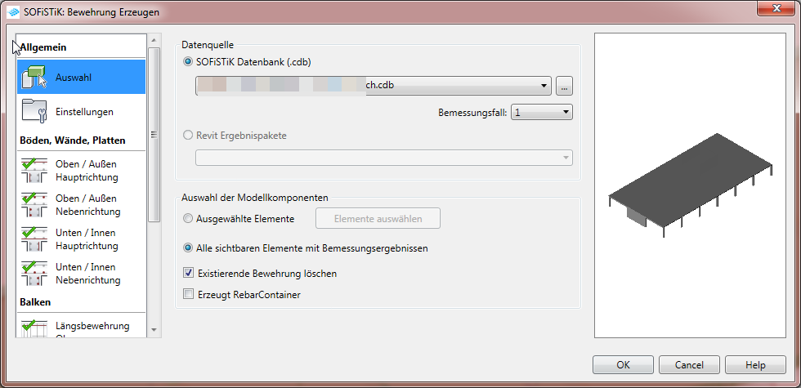Click Unten / Innen Hauptrichtung icon
The image size is (801, 388).
(x=33, y=239)
